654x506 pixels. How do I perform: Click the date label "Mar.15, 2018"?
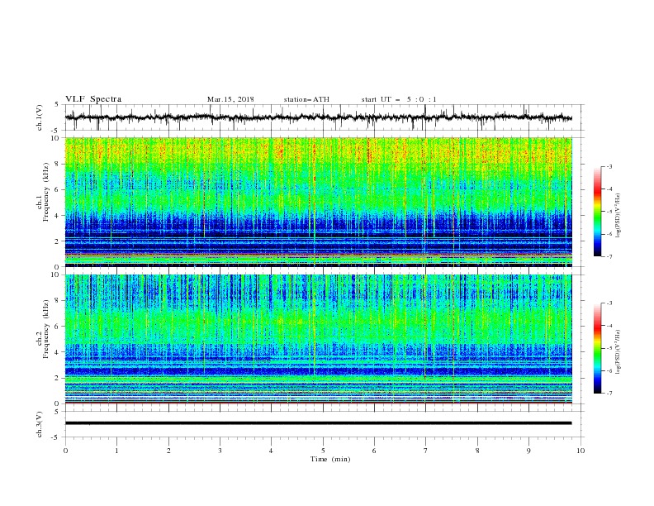coord(230,99)
